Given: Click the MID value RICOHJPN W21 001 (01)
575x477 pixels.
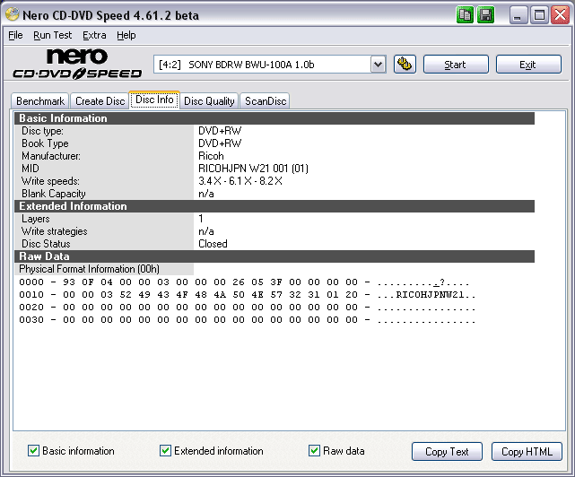Looking at the screenshot, I should 253,169.
